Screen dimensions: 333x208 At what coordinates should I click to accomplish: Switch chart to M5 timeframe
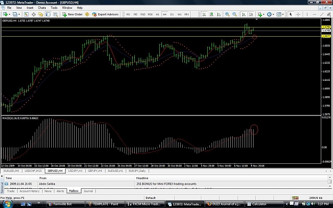pyautogui.click(x=135, y=14)
